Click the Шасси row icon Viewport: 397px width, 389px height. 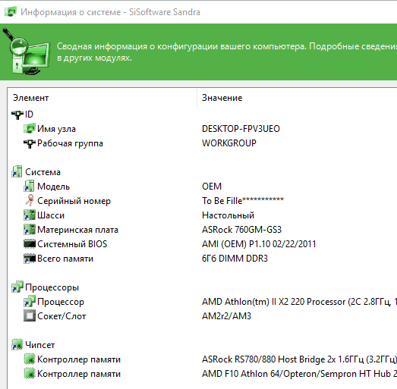click(30, 215)
